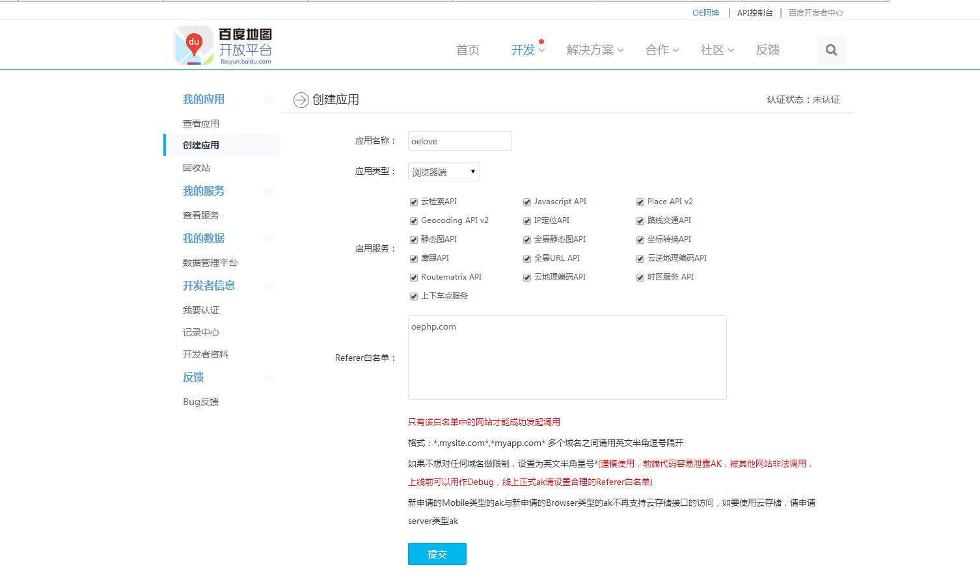Open 数据管理平台 in the sidebar
This screenshot has height=578, width=980.
pyautogui.click(x=210, y=263)
